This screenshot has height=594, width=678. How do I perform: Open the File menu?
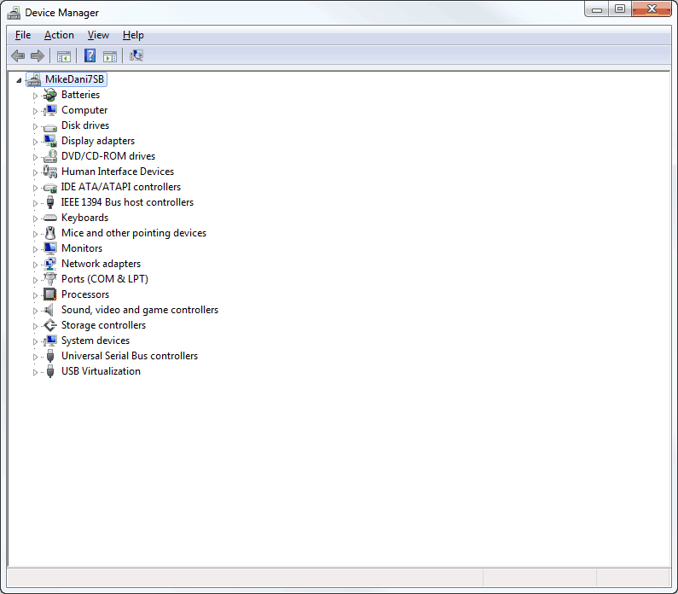pos(23,35)
